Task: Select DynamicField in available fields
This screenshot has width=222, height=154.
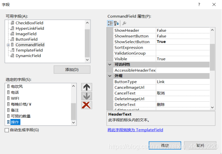Action: [28, 56]
